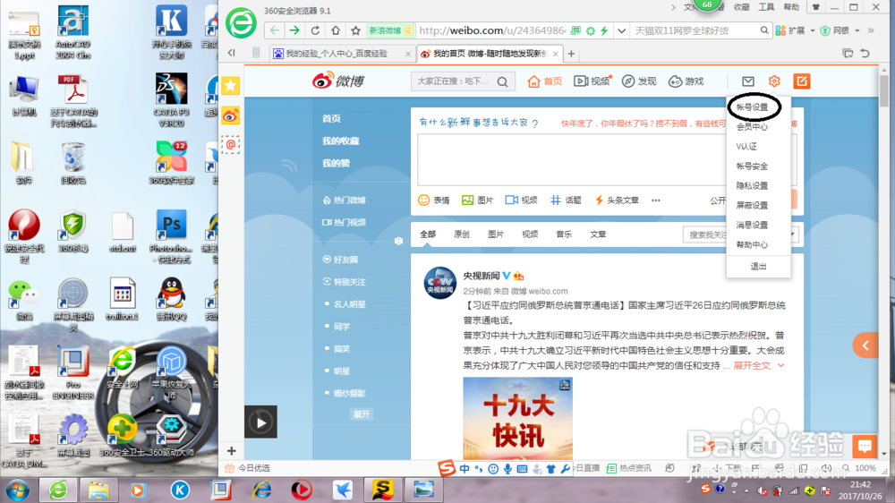Collapse browser sidebar with arrow toggle

pos(231,53)
